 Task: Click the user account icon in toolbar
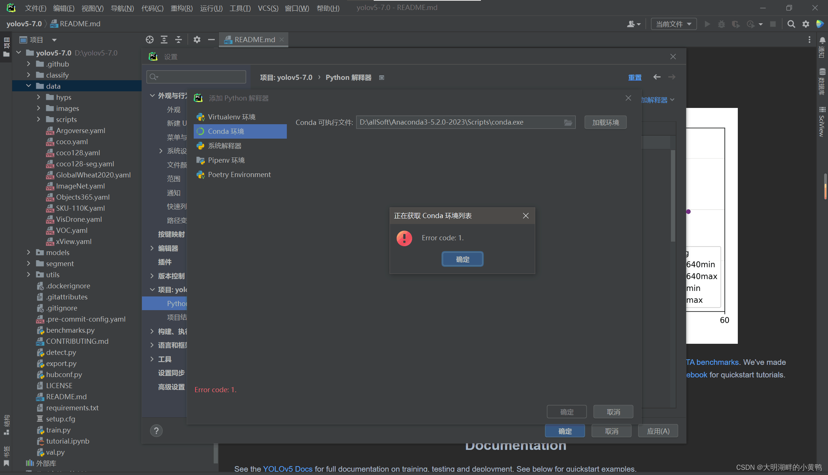click(634, 24)
